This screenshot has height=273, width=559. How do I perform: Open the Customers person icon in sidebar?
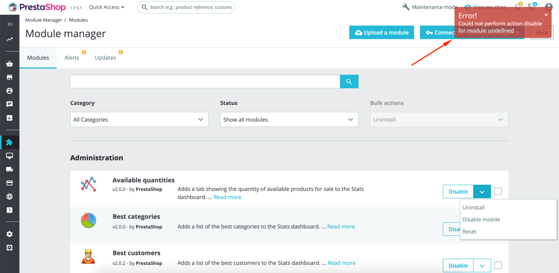click(x=10, y=91)
